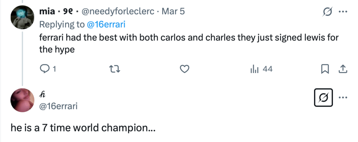Open the @needyforleclerc handle link
Image resolution: width=358 pixels, height=142 pixels.
point(118,12)
